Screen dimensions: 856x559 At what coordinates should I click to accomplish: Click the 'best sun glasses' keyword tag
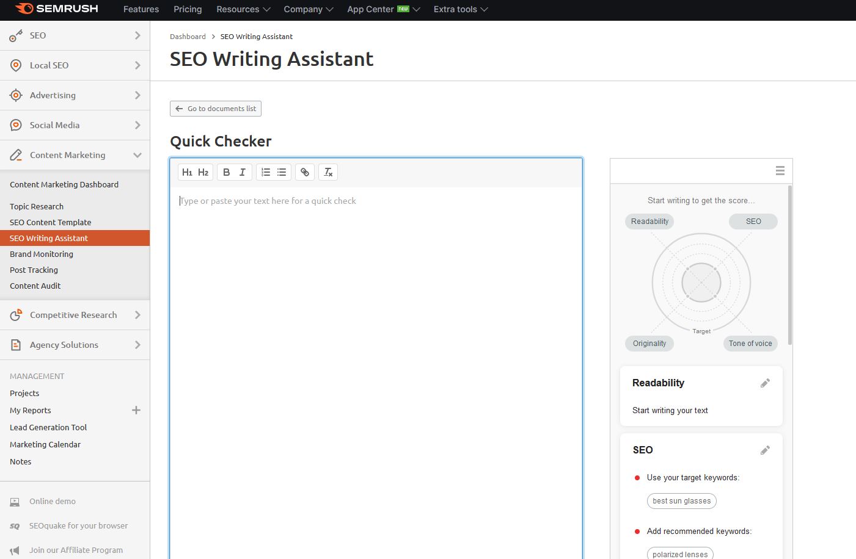[x=682, y=501]
